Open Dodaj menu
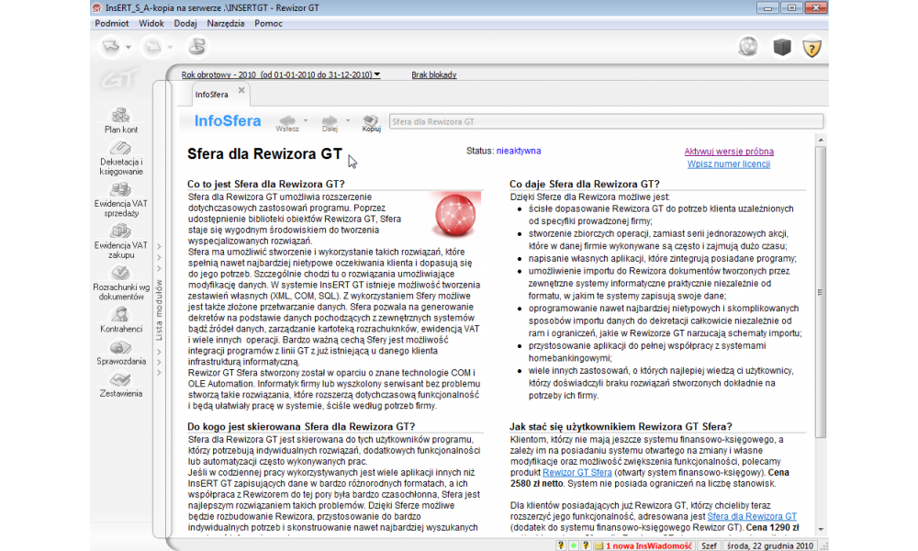 (x=185, y=24)
